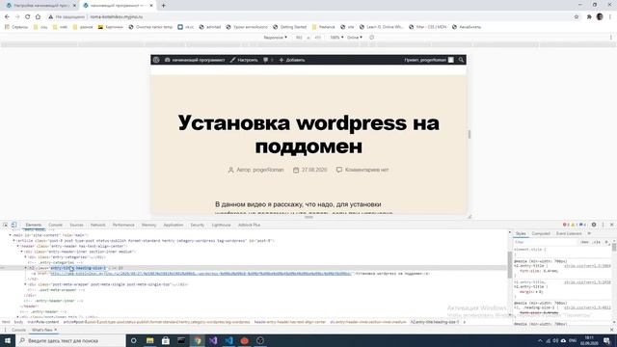Click the Windows taskbar search box
The image size is (617, 347).
point(70,340)
